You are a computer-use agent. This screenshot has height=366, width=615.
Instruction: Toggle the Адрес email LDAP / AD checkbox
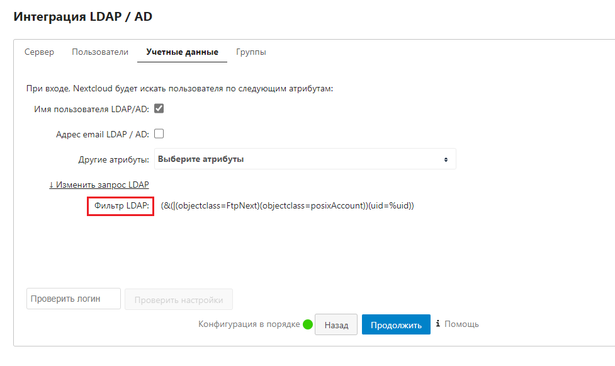pos(159,134)
